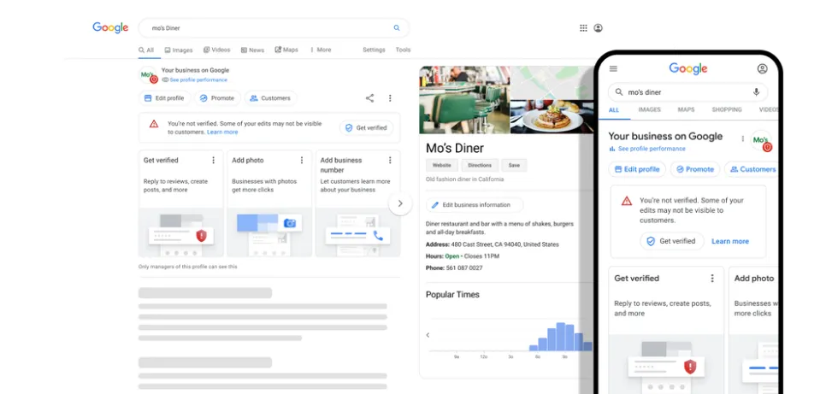Image resolution: width=832 pixels, height=394 pixels.
Task: Click the desktop search field with mo's Diner
Action: (x=265, y=28)
